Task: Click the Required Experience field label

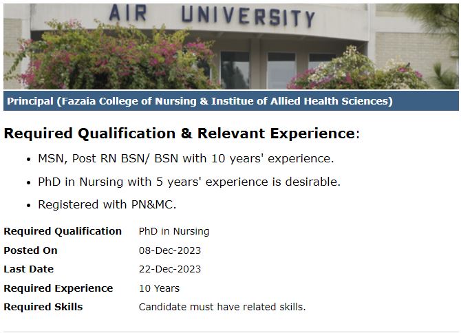Action: point(58,288)
